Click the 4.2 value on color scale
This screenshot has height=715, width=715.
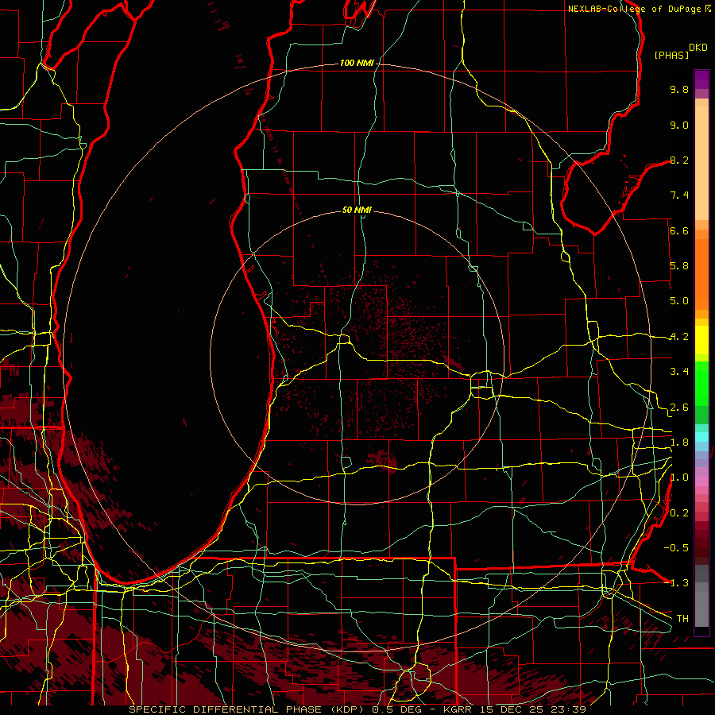tap(679, 337)
